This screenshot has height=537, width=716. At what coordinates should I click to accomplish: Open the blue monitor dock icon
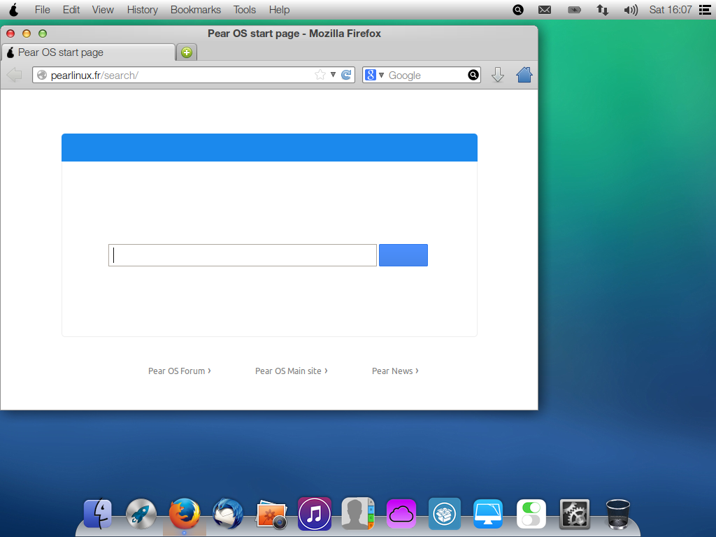pyautogui.click(x=487, y=514)
